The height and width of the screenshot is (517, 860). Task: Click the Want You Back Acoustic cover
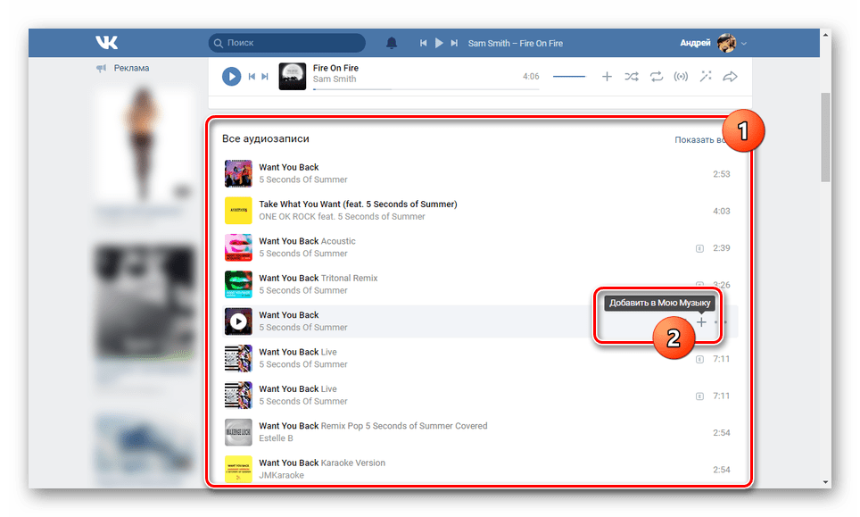[x=238, y=247]
